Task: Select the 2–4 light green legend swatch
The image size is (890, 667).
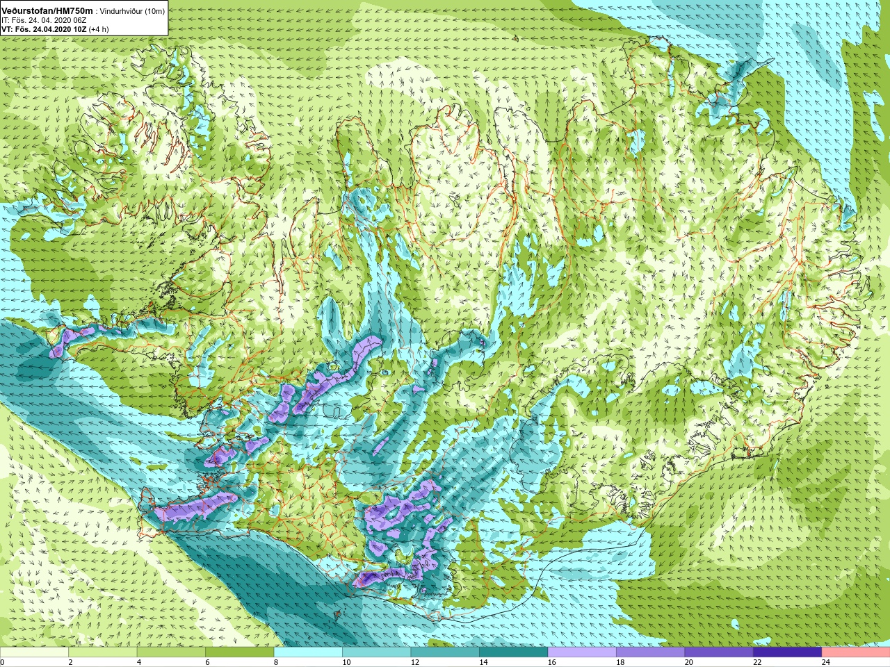Action: coord(103,652)
